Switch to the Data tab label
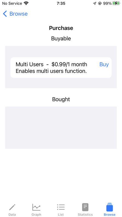The height and width of the screenshot is (217, 122). tap(12, 215)
